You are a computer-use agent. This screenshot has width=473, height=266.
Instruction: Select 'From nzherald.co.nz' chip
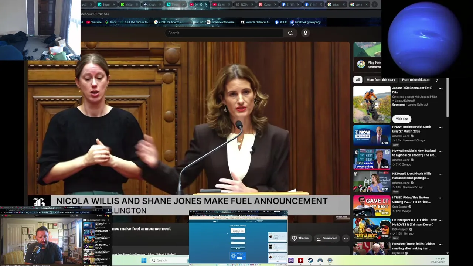(x=416, y=80)
